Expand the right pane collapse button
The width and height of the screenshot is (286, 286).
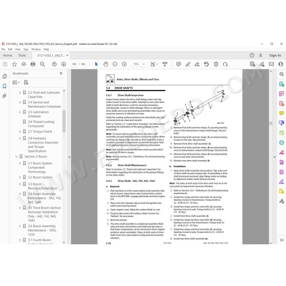(x=282, y=240)
